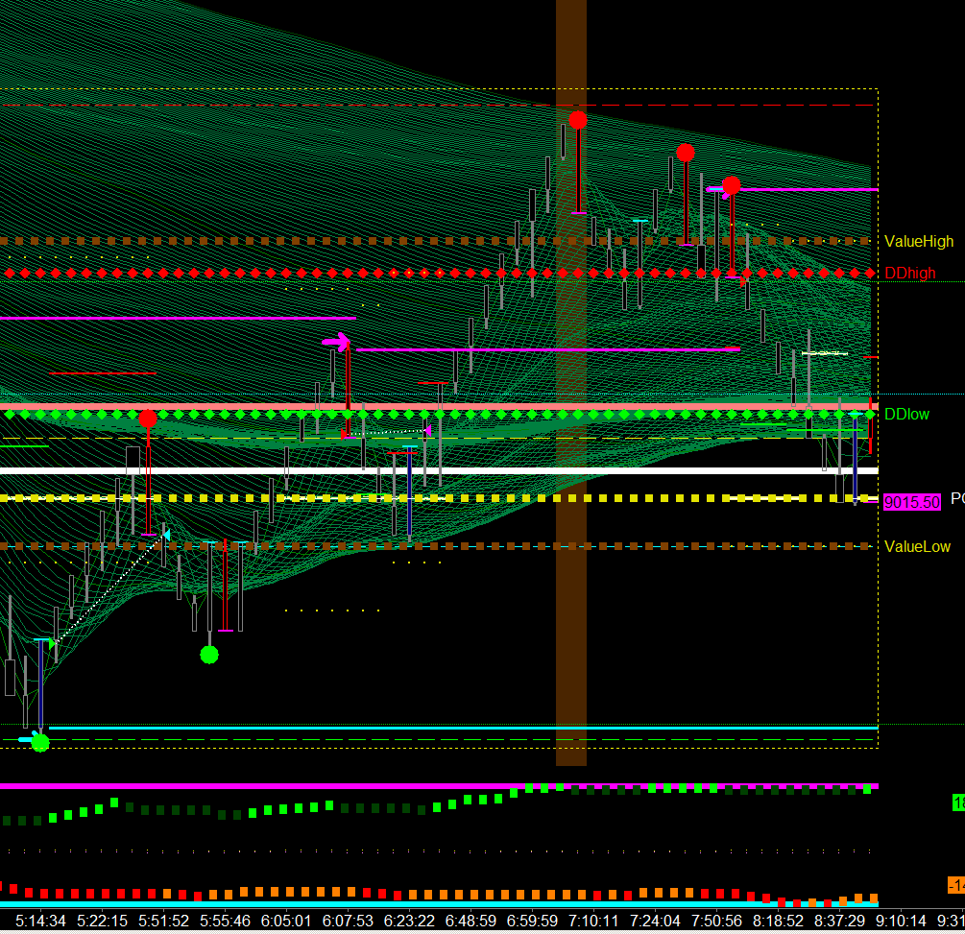Select the magenta 9015.50 price tag
This screenshot has width=965, height=934.
click(x=912, y=502)
